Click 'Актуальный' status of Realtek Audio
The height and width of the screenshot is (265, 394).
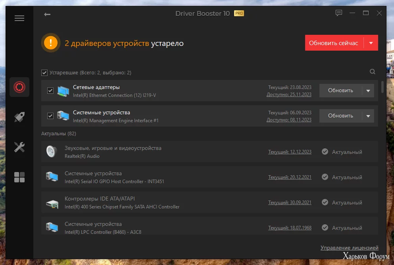point(347,152)
